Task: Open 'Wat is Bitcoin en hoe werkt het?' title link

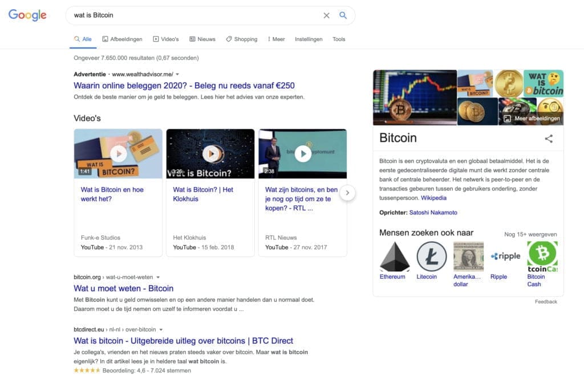Action: point(112,194)
